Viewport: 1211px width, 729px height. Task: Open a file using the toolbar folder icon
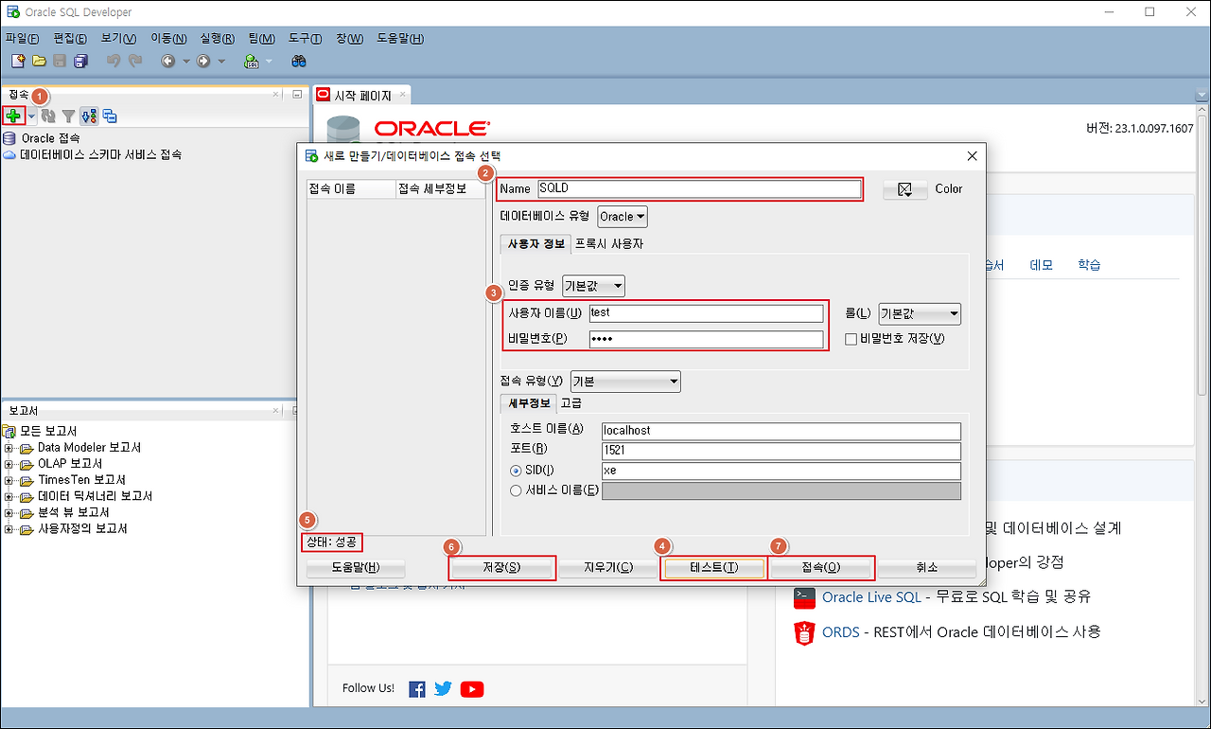39,60
